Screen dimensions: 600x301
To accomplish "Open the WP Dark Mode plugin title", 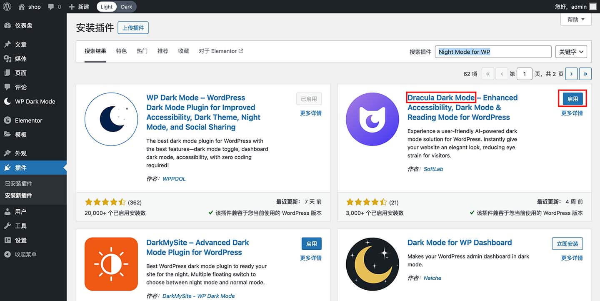I will tap(203, 112).
